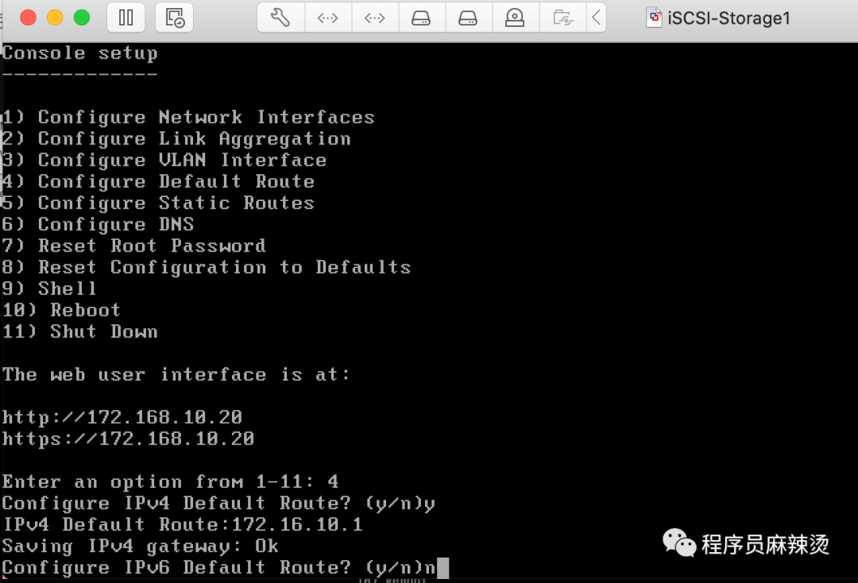Open the snapshots manager icon
This screenshot has width=858, height=583.
(x=175, y=17)
